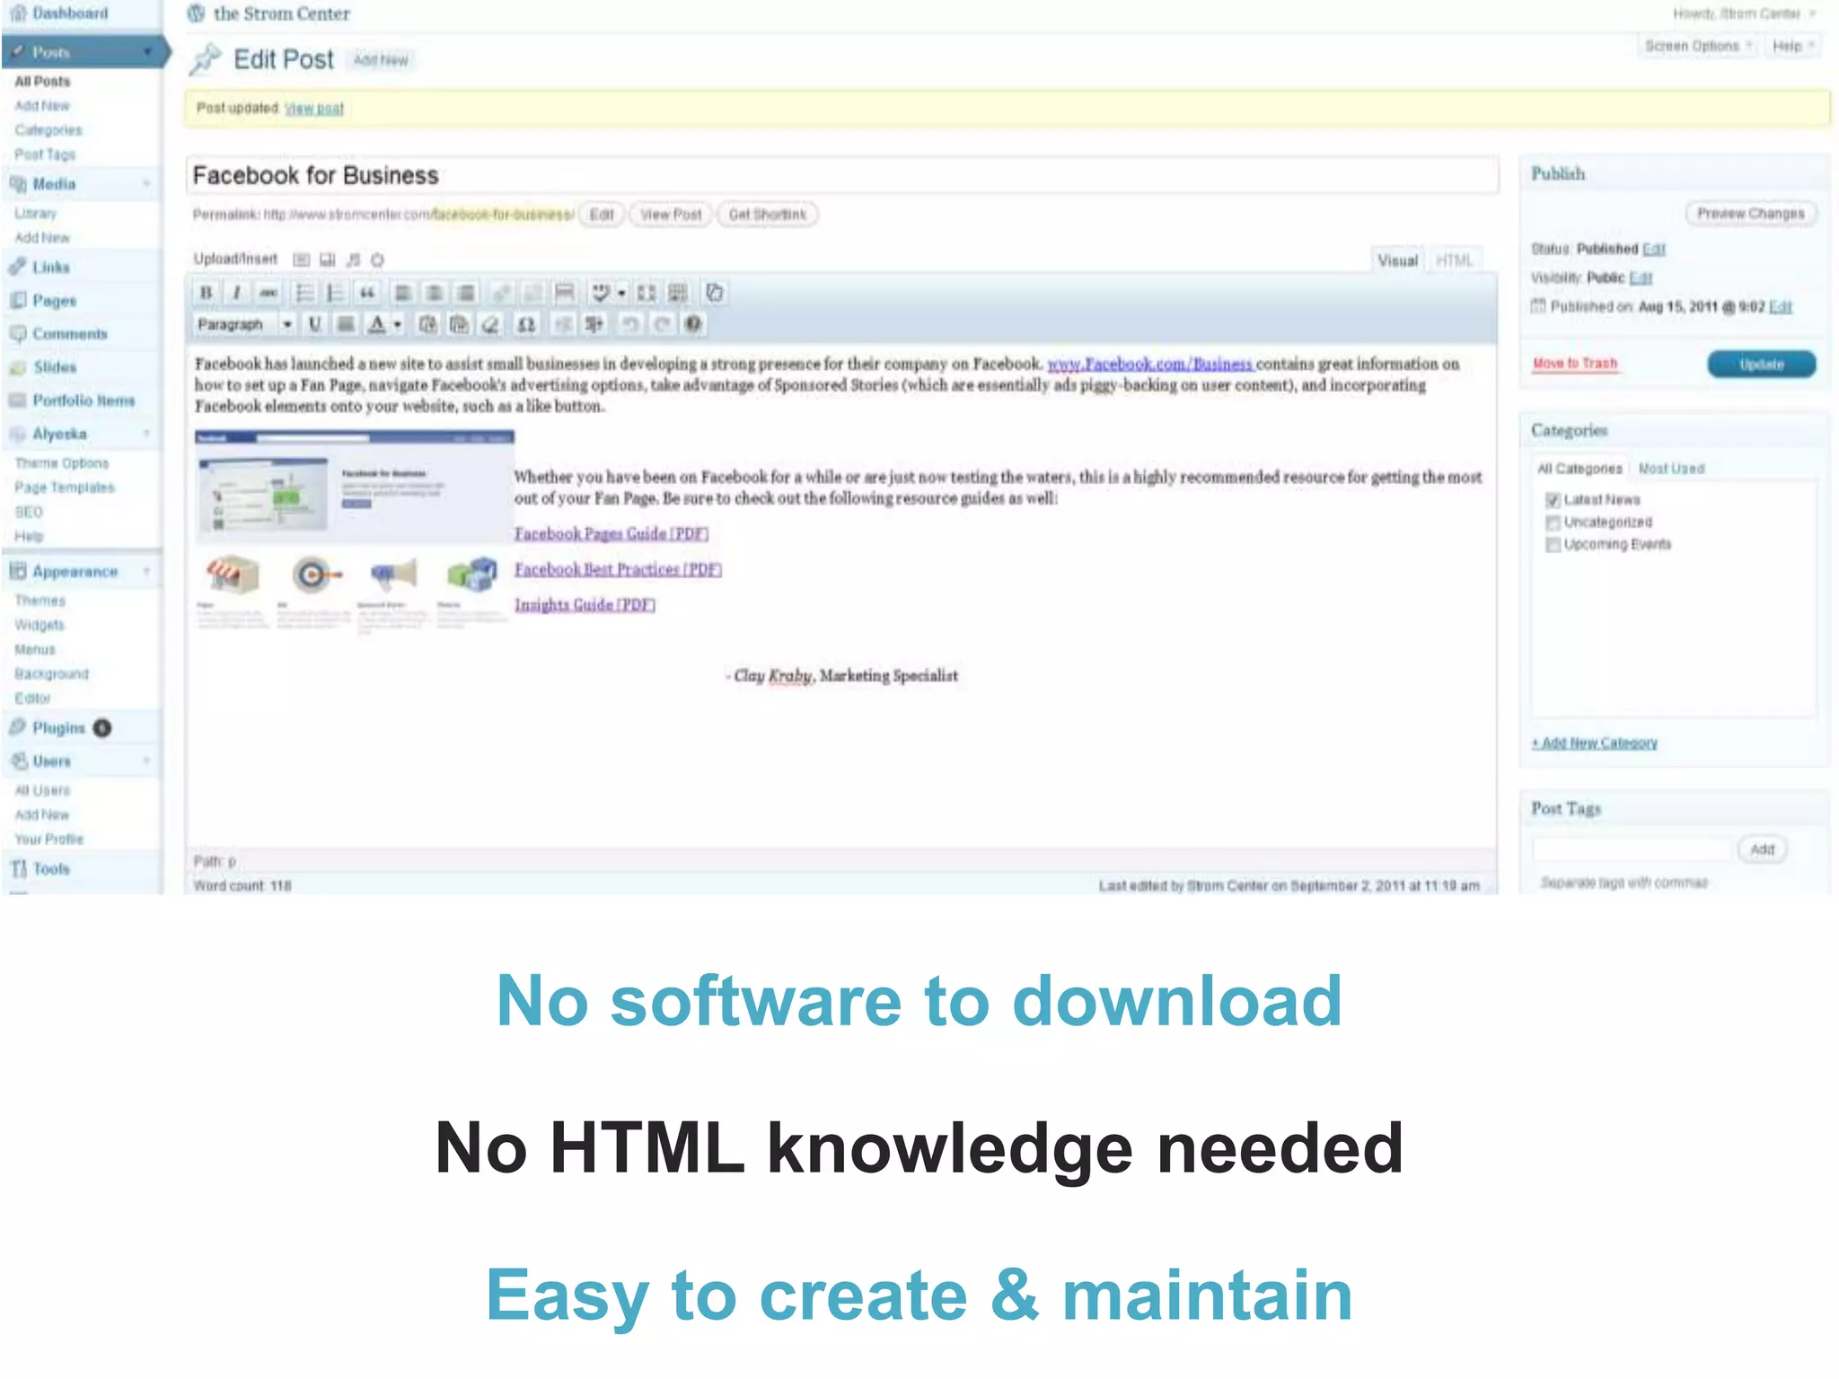Add other media via Upload/Insert

point(378,259)
